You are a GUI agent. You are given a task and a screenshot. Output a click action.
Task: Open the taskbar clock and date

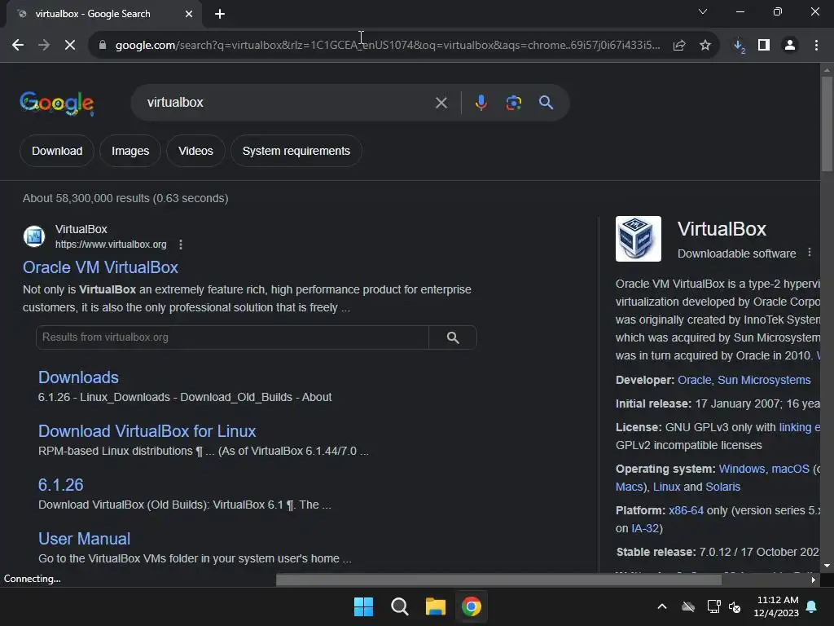point(777,606)
